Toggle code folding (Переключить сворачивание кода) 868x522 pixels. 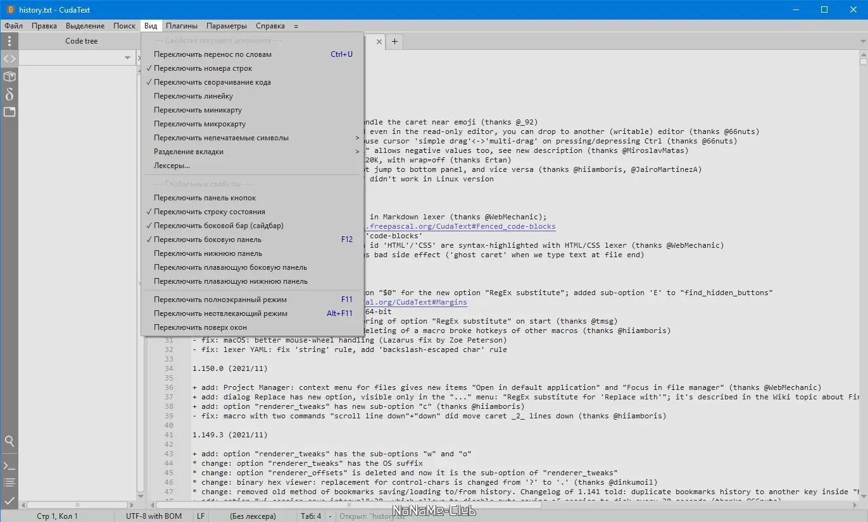253,82
